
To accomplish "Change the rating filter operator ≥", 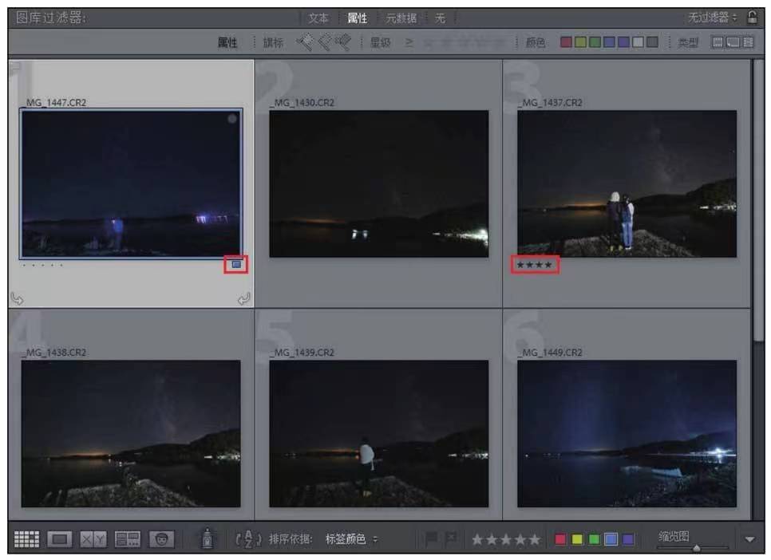I will click(409, 43).
